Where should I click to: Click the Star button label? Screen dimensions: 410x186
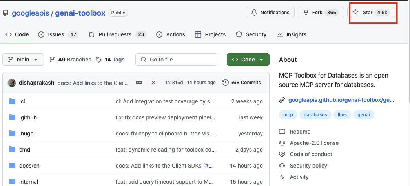click(367, 12)
